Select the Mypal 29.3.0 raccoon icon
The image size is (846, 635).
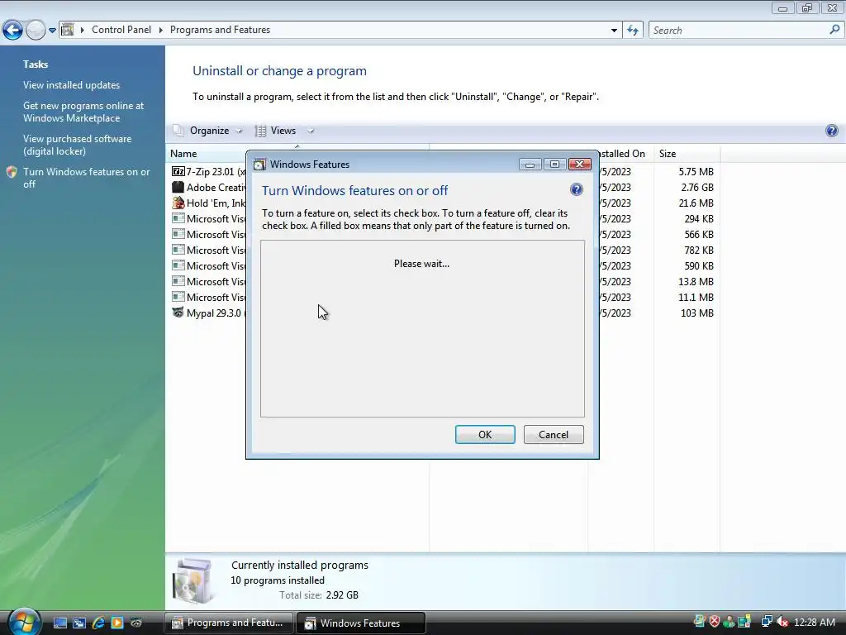(178, 312)
